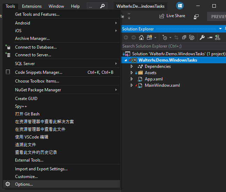Click the PREVIEW button

[218, 16]
